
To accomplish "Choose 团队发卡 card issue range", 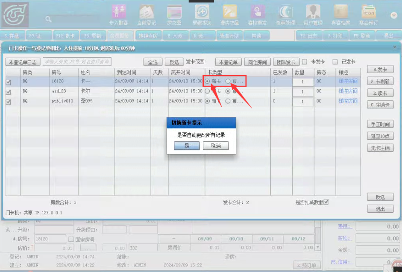I will point(286,62).
